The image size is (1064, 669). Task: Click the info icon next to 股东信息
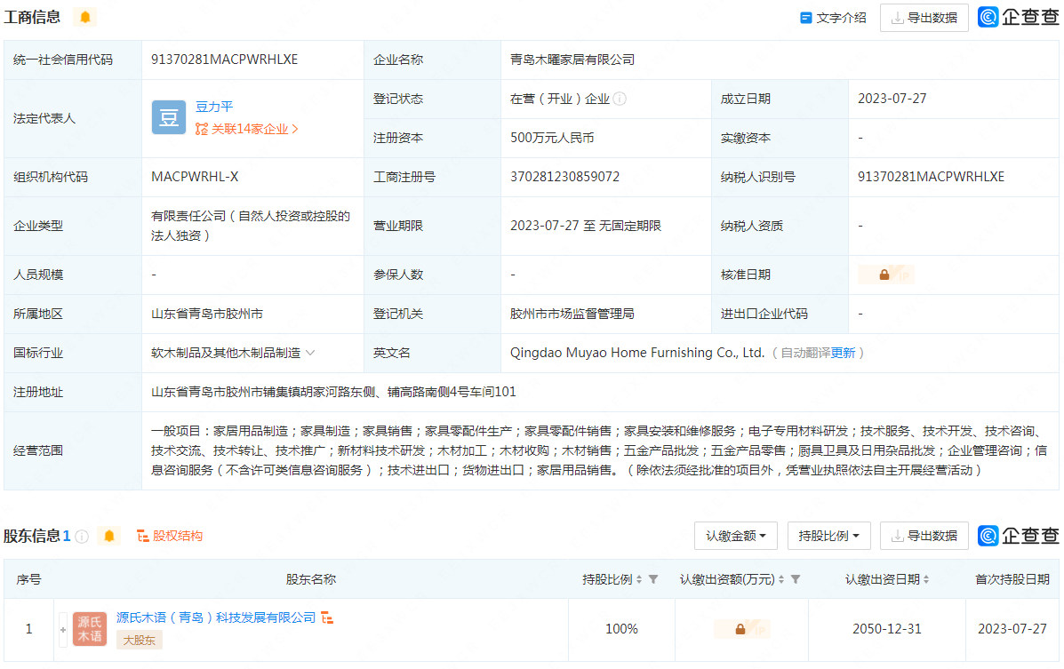click(82, 537)
